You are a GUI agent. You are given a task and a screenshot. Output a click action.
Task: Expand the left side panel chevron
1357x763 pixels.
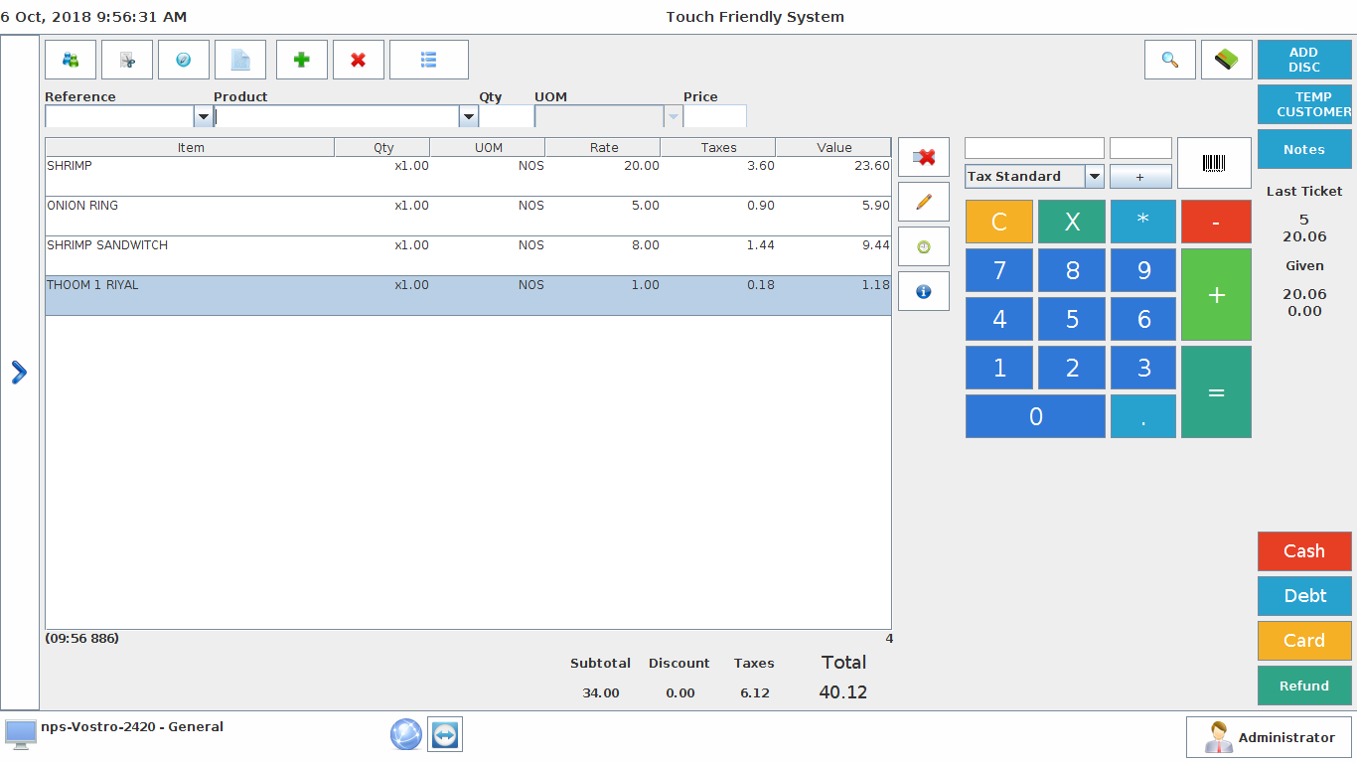[19, 373]
